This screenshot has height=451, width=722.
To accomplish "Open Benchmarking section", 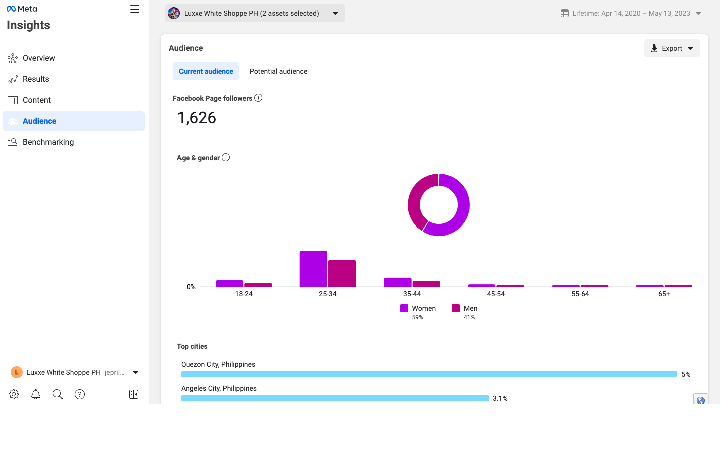I will [x=74, y=142].
